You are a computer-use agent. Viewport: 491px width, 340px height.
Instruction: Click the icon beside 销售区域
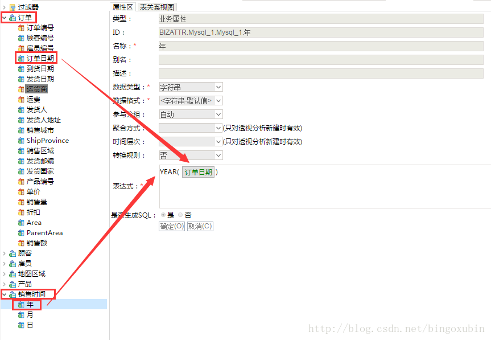click(21, 151)
